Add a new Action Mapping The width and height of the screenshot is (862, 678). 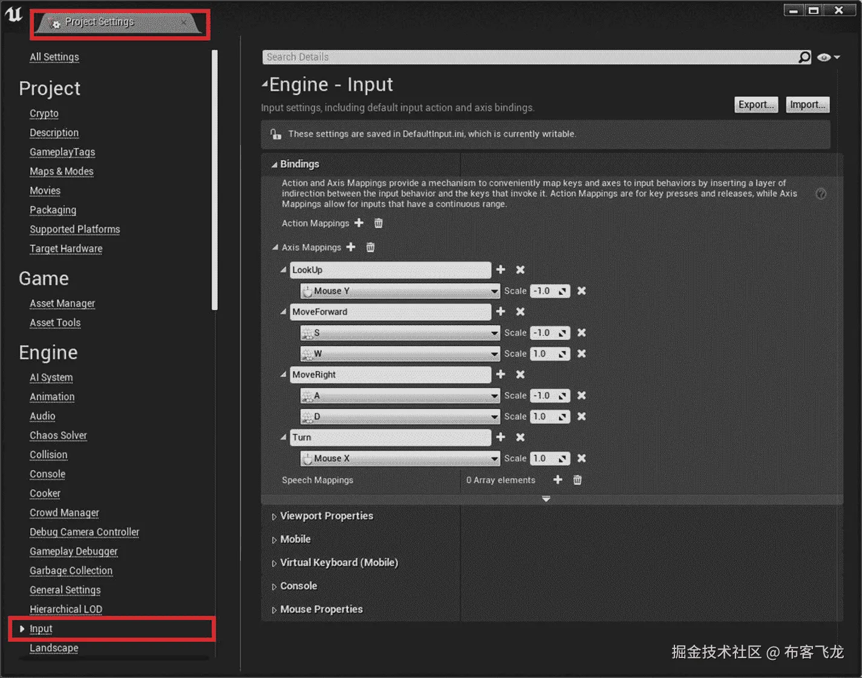(x=359, y=223)
